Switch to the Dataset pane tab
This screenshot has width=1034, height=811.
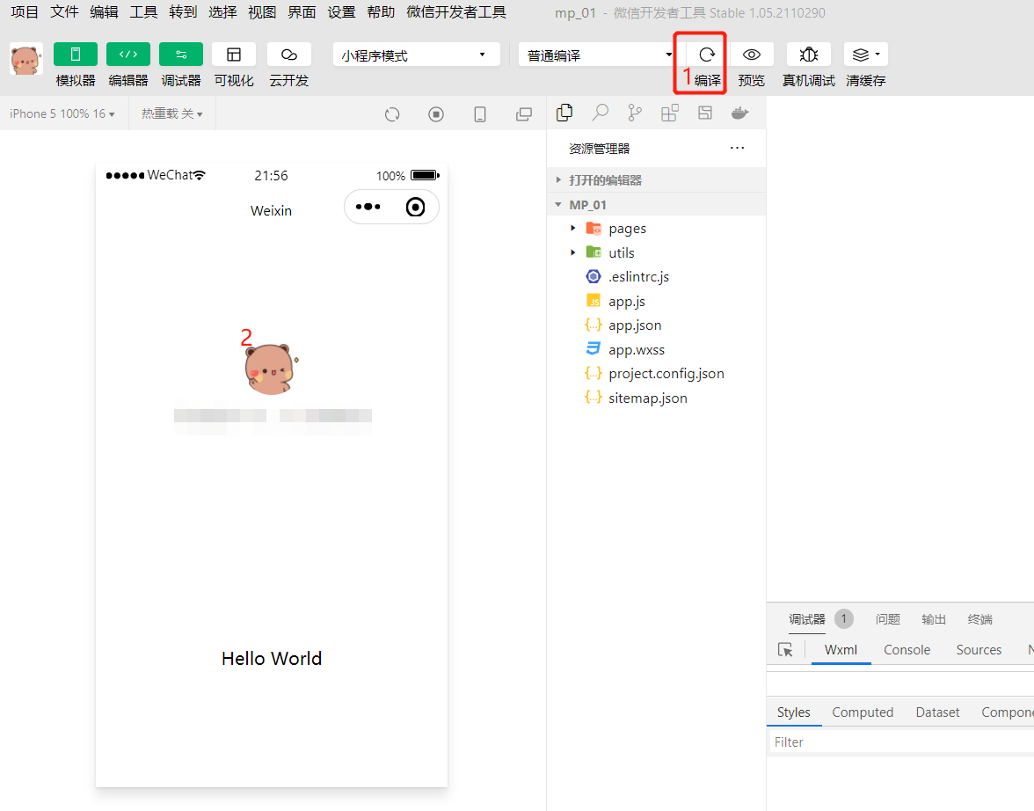coord(937,712)
